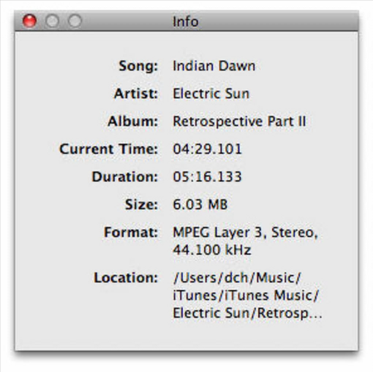This screenshot has width=373, height=372.
Task: Click the sample rate 44.100 kHz
Action: coord(212,250)
